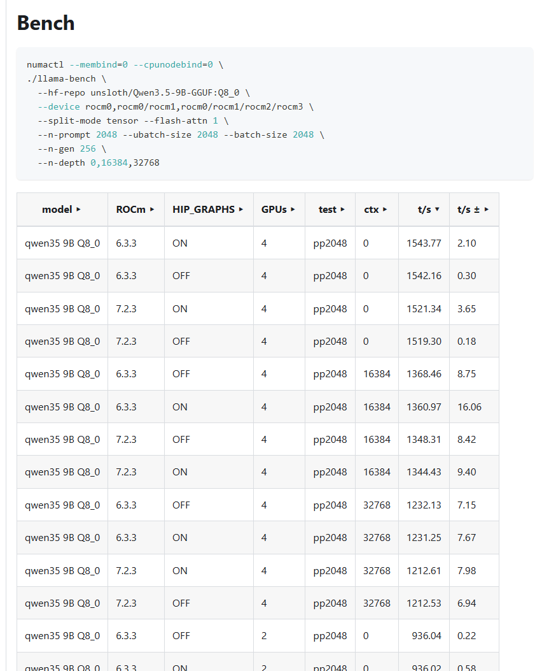
Task: Click the deviation value 9.40
Action: [466, 472]
